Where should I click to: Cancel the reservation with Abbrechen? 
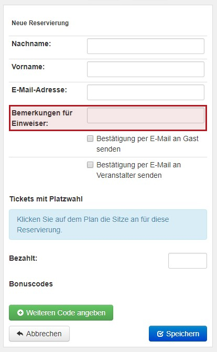(x=39, y=334)
